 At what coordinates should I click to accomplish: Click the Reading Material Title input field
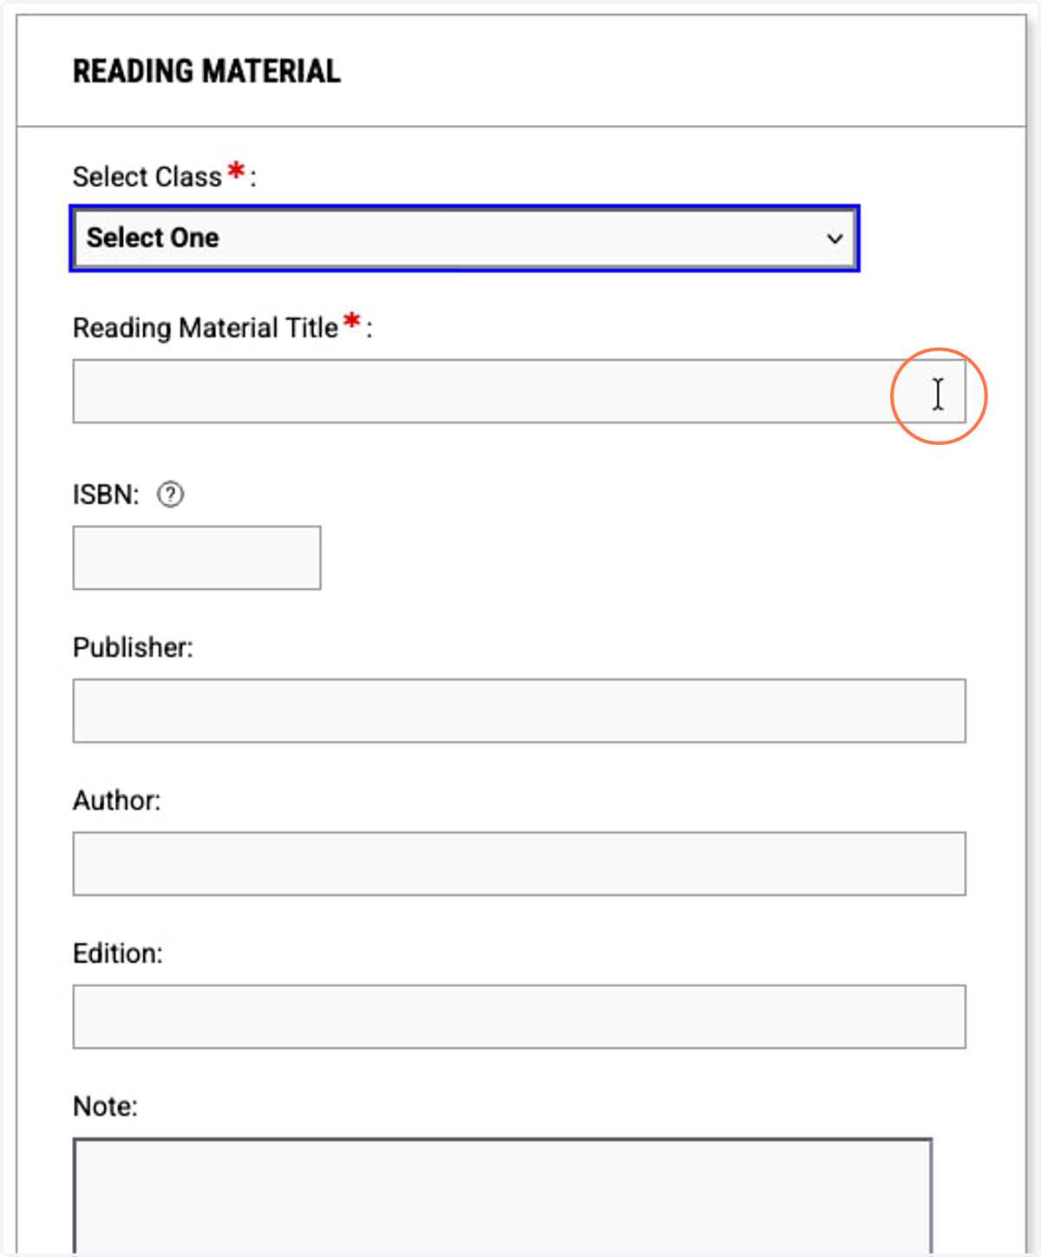pyautogui.click(x=519, y=391)
